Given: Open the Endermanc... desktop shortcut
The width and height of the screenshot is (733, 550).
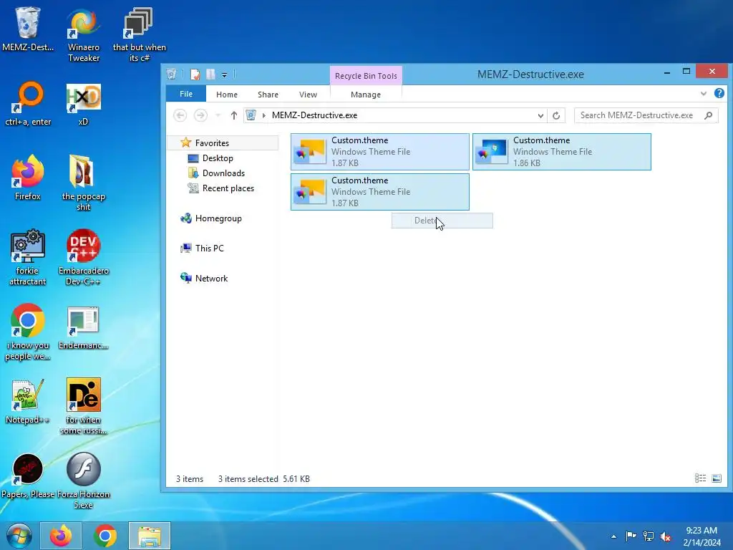Looking at the screenshot, I should 83,327.
